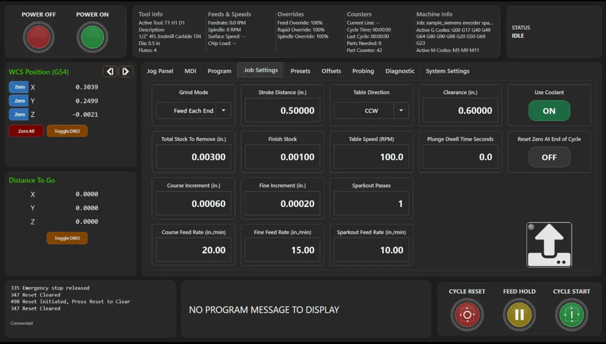The width and height of the screenshot is (606, 344).
Task: Click the Rapid Override: 100% text
Action: point(301,30)
